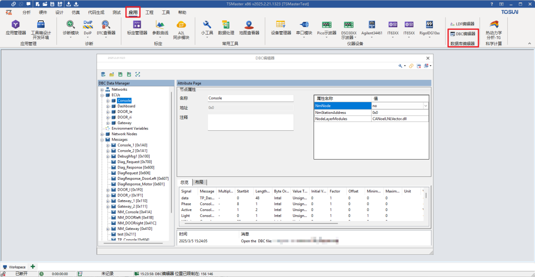Viewport: 535px width, 277px height.
Task: Select DOOR_le in ECUs tree
Action: click(124, 112)
